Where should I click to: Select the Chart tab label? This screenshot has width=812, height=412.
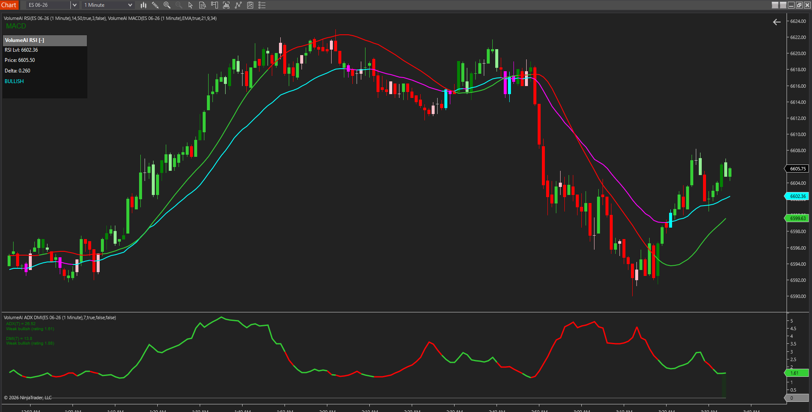(x=9, y=5)
